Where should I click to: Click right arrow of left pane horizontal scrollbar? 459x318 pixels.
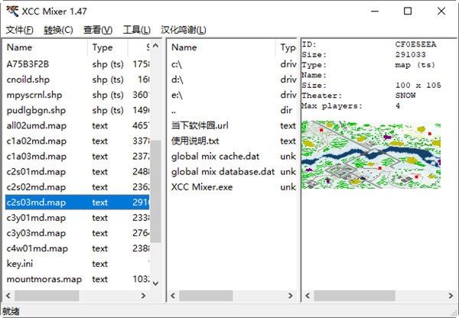[144, 296]
